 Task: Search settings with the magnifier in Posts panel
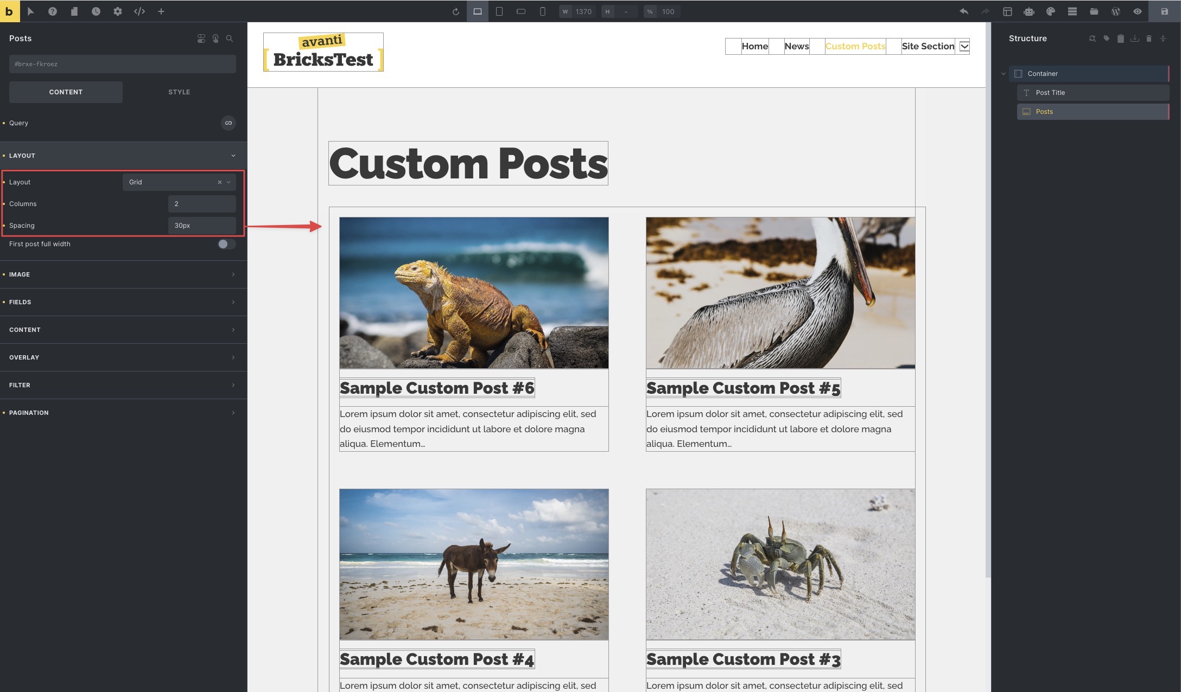230,39
